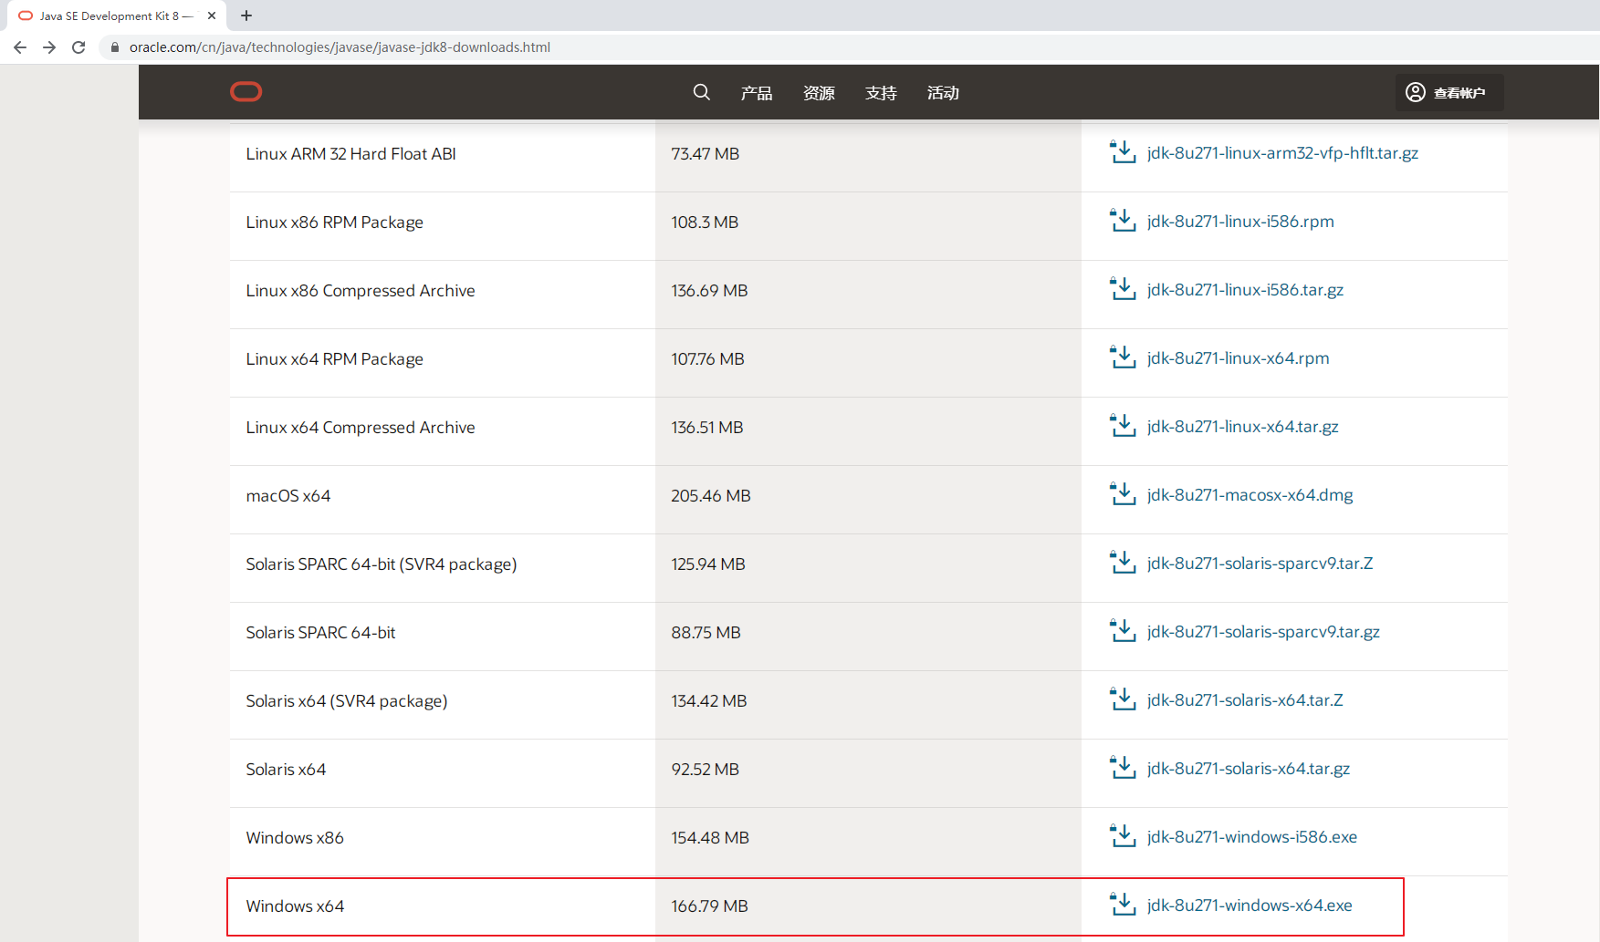Go back using browser back arrow
Image resolution: width=1600 pixels, height=942 pixels.
click(x=20, y=47)
